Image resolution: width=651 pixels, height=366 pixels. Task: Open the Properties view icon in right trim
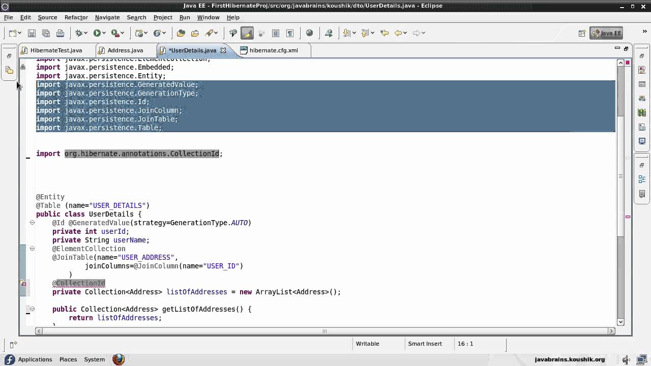(642, 84)
